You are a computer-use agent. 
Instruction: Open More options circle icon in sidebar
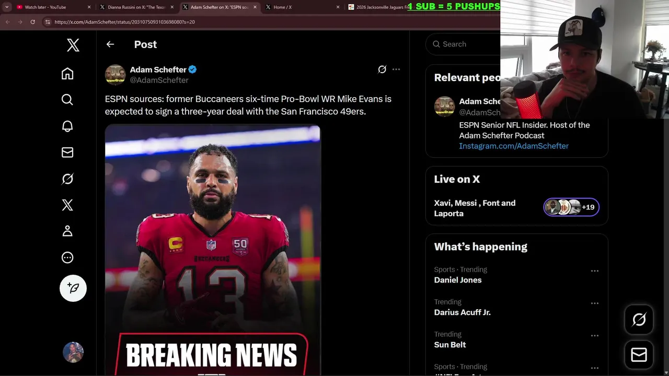[67, 257]
